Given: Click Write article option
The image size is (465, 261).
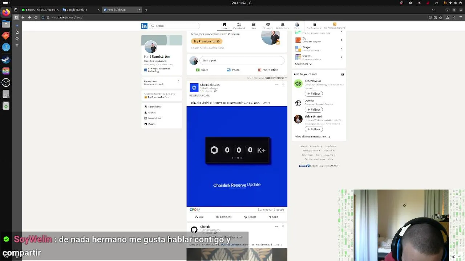Looking at the screenshot, I should [x=268, y=70].
